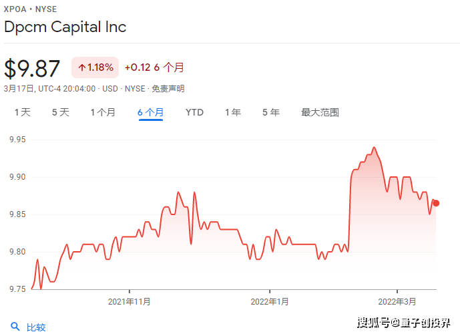This screenshot has height=334, width=460.
Task: Click the 2022年1月 axis marker
Action: [x=270, y=301]
